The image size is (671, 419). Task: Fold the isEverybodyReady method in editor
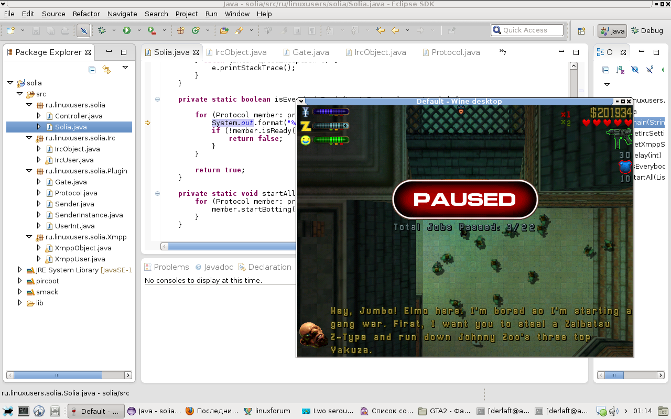click(157, 100)
